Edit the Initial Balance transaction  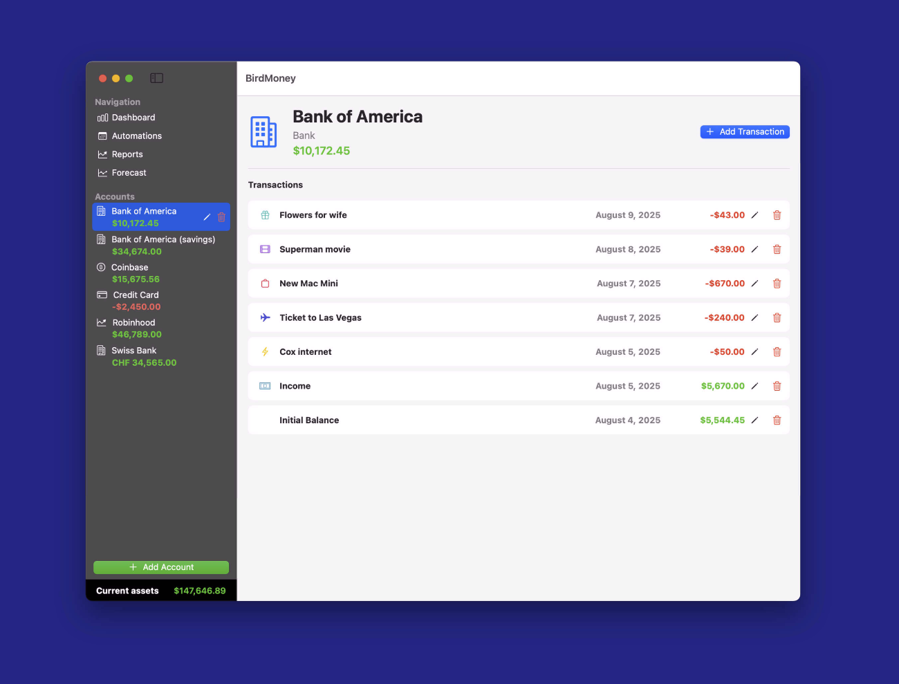[x=754, y=420]
